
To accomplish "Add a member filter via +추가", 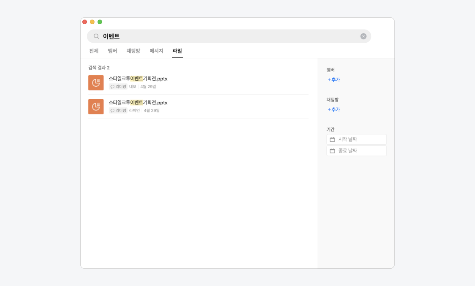I will click(334, 80).
